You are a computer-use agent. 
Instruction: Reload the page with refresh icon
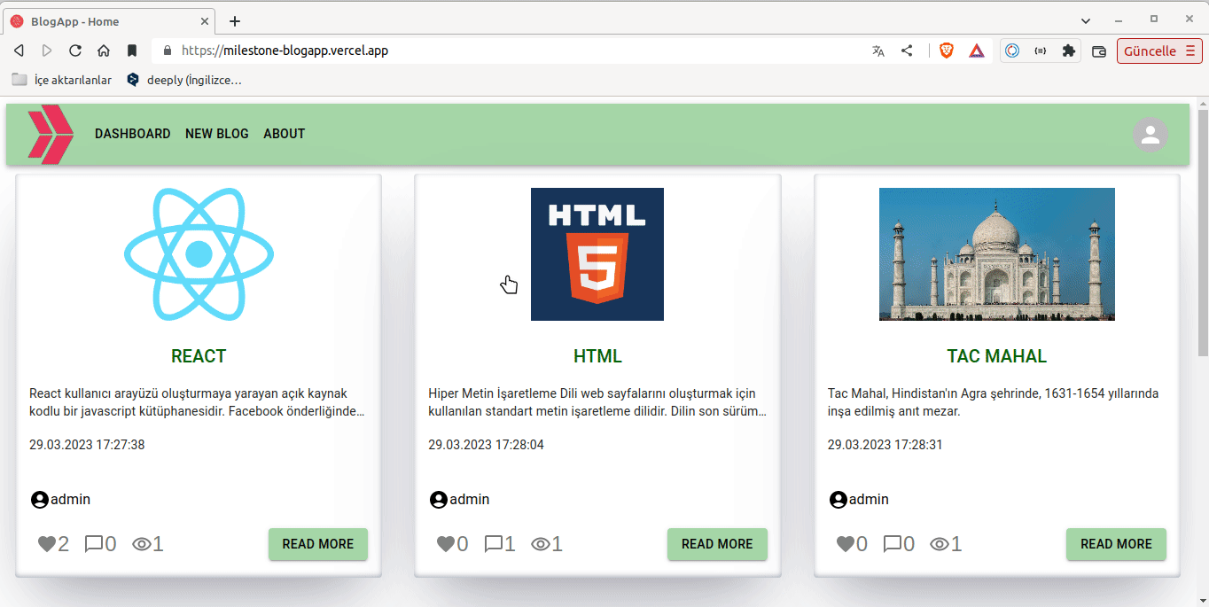pyautogui.click(x=75, y=51)
